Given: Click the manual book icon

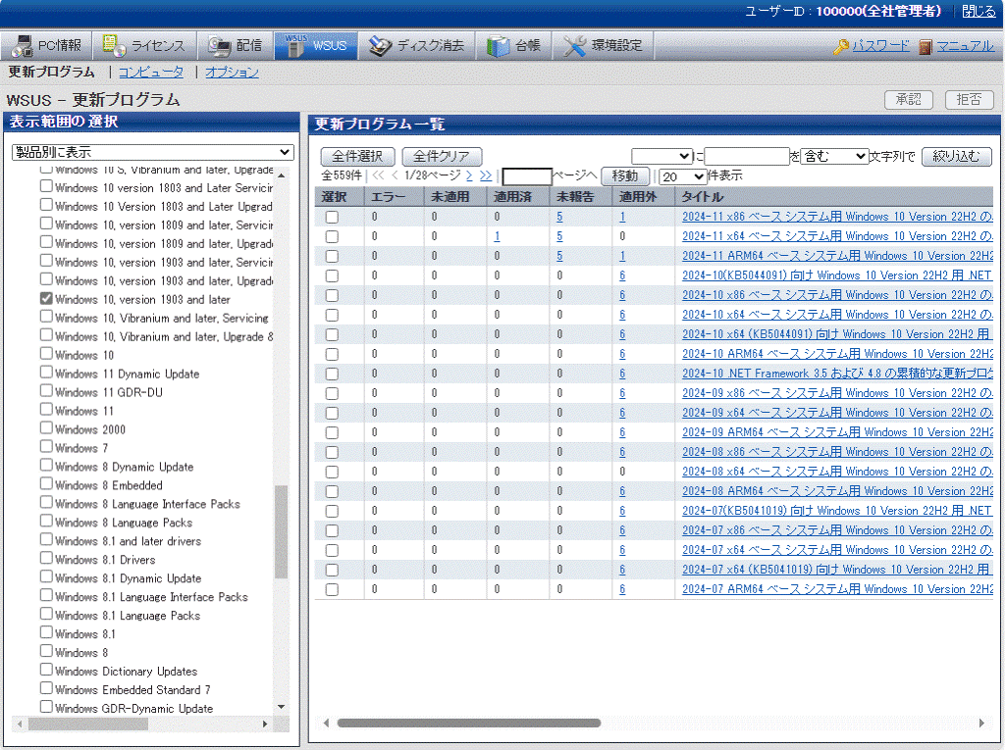Looking at the screenshot, I should coord(925,47).
